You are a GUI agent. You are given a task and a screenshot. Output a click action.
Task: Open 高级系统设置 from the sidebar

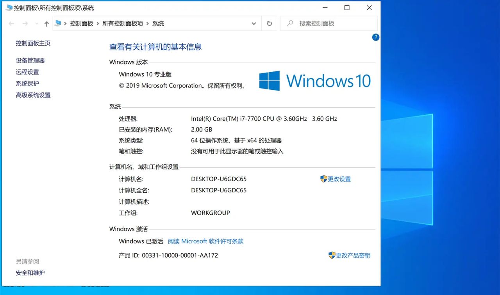pyautogui.click(x=33, y=95)
